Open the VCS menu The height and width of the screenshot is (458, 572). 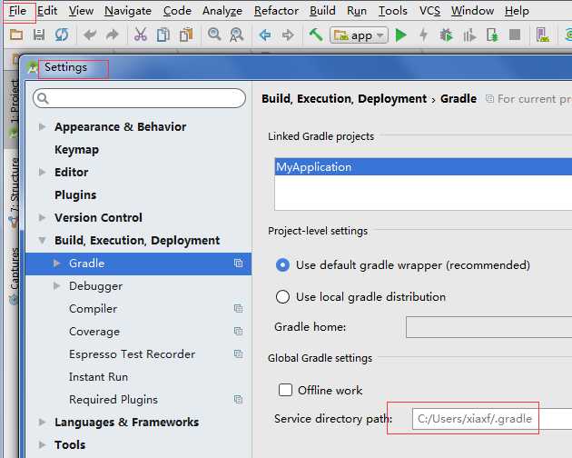429,11
